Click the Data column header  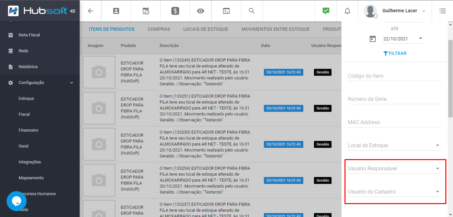pos(265,46)
